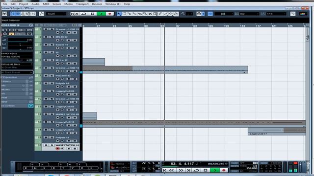
Task: Click position display 93. 4. 4.117
Action: [x=182, y=163]
